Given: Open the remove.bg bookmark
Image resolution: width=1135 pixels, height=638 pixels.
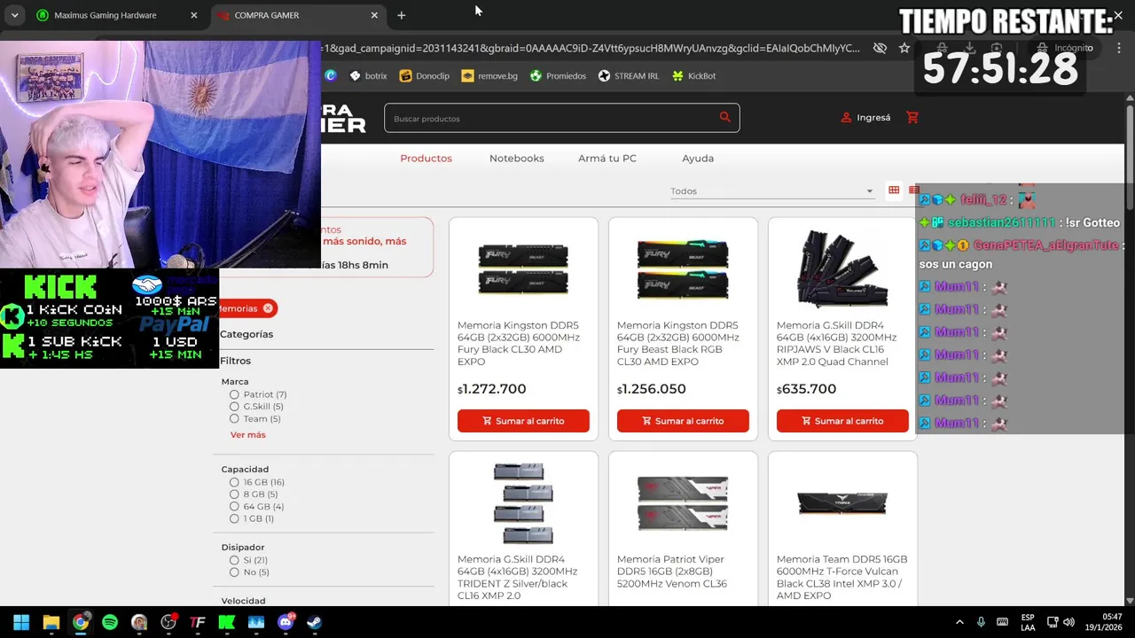Looking at the screenshot, I should [x=489, y=76].
